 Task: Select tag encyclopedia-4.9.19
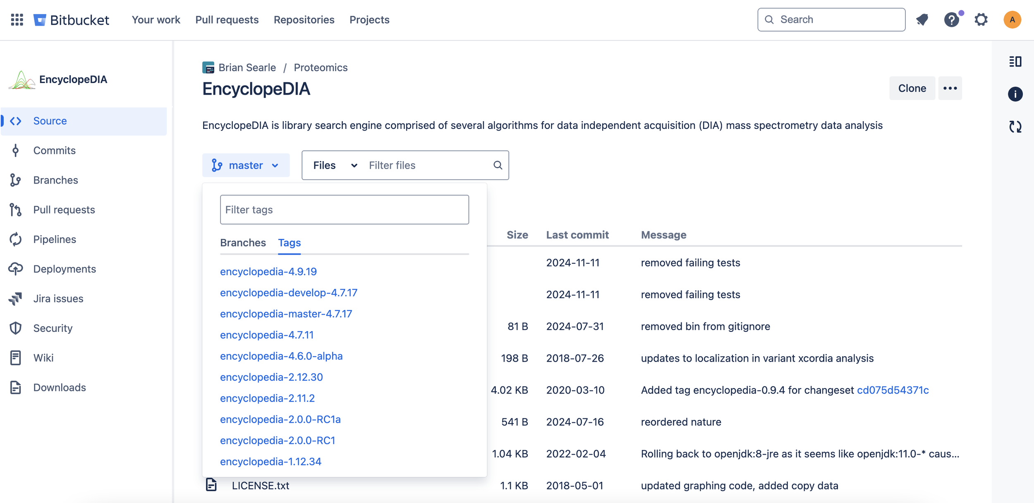click(x=268, y=272)
